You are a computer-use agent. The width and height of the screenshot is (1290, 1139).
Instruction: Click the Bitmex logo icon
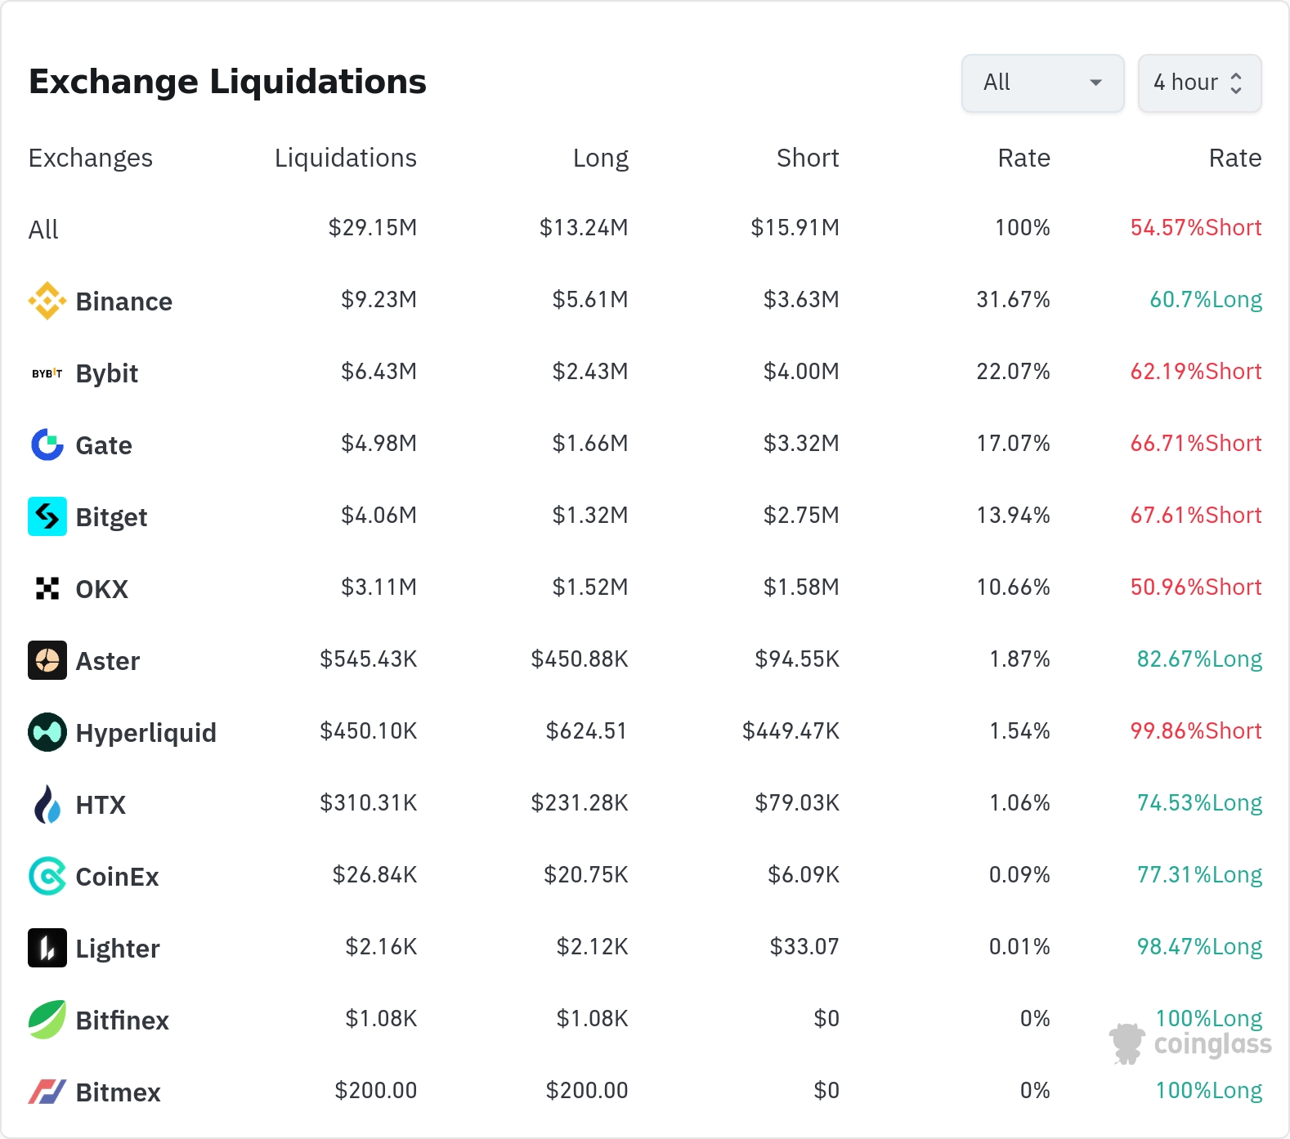click(47, 1092)
